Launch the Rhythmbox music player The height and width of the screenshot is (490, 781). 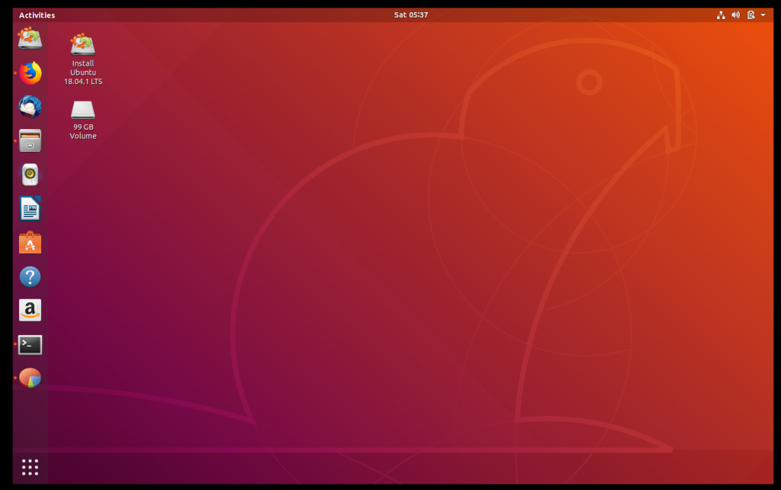30,174
